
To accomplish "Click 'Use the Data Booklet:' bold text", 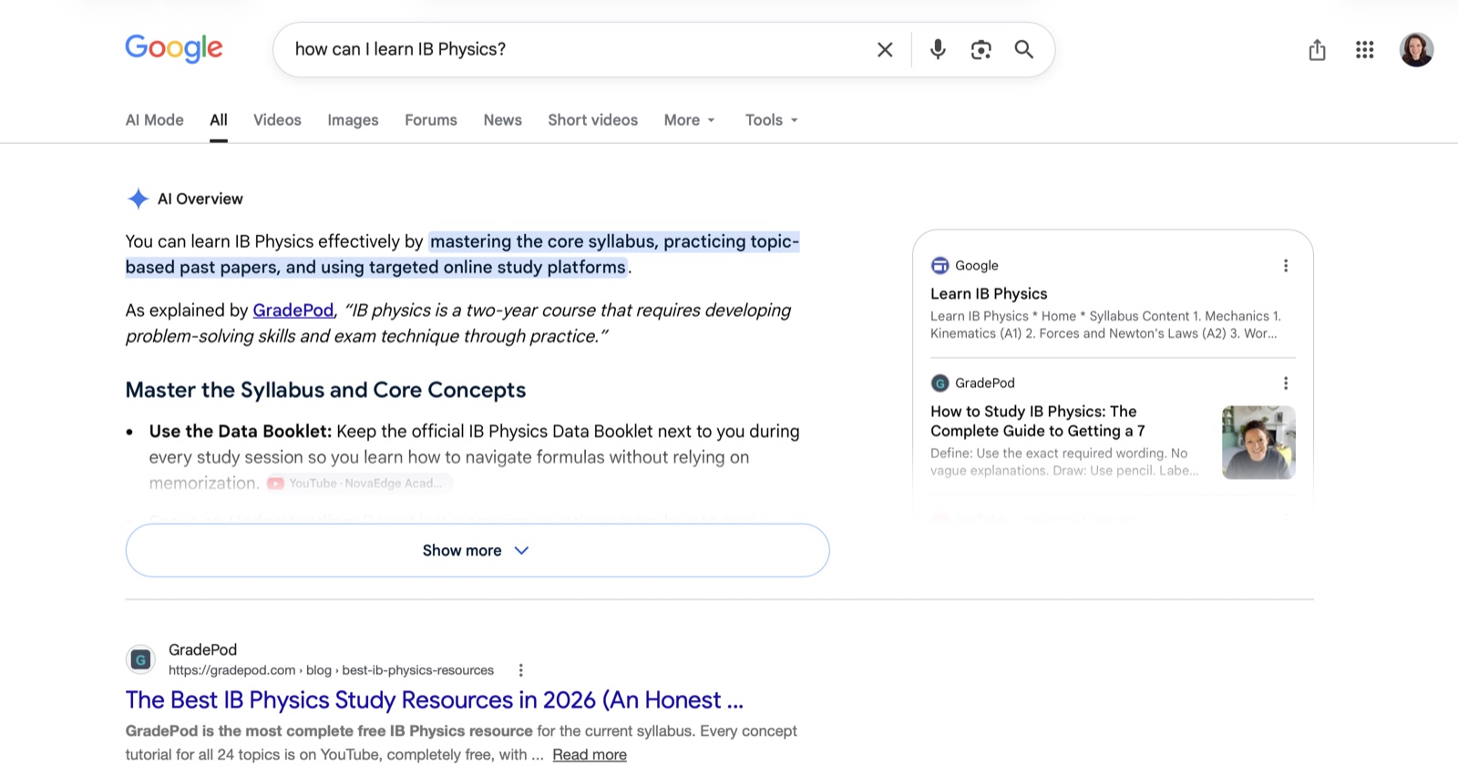I will (x=241, y=432).
